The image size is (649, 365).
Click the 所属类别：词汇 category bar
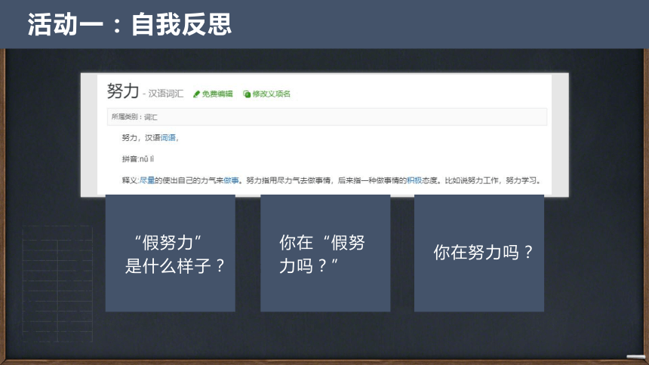pos(327,117)
